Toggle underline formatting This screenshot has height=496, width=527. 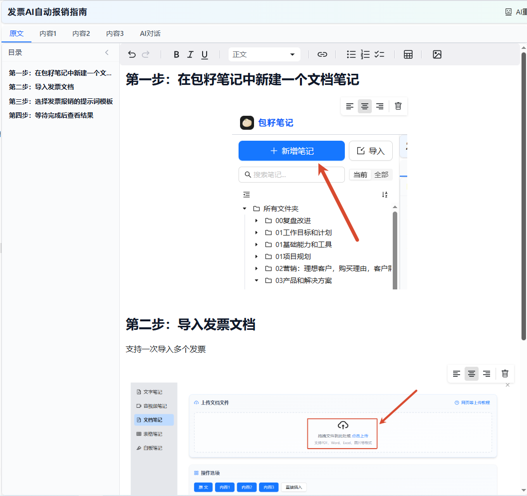(x=204, y=54)
